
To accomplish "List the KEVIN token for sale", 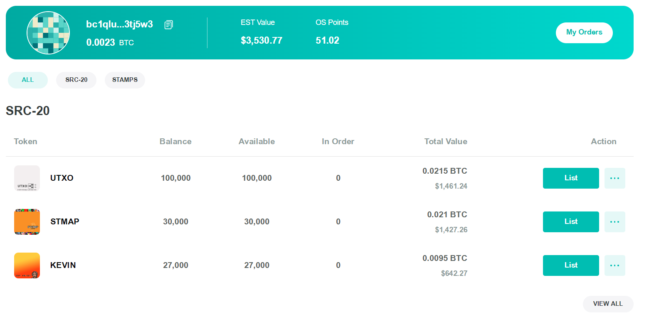I will (571, 265).
